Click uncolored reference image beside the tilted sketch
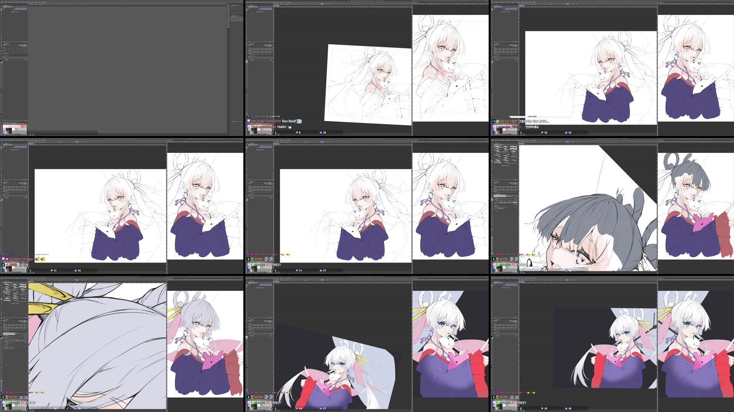This screenshot has width=734, height=412. 450,68
